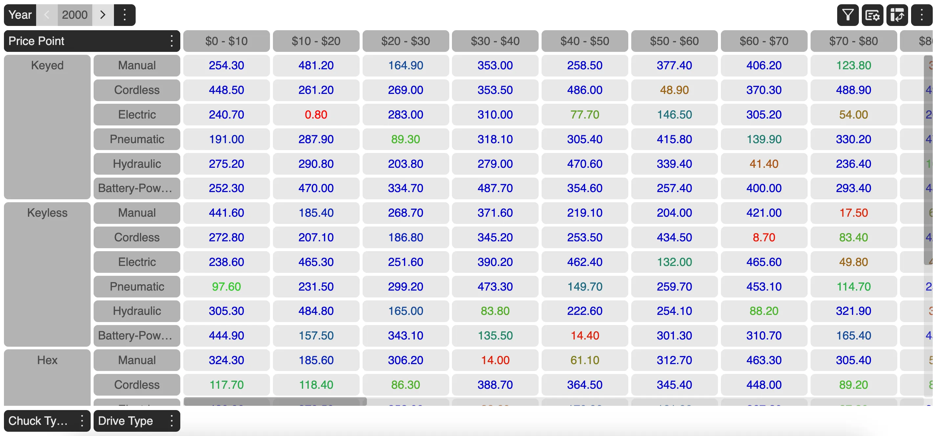Viewport: 938px width, 436px height.
Task: Select the $70 - $80 column header
Action: 854,41
